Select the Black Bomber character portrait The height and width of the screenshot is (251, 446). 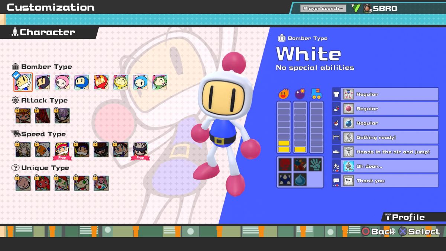point(43,82)
